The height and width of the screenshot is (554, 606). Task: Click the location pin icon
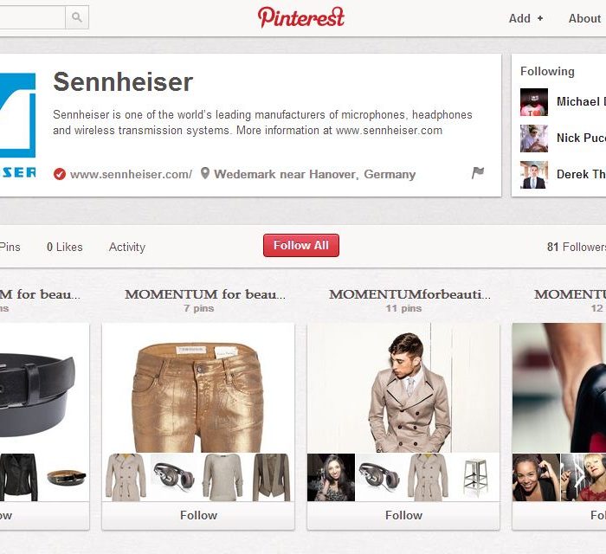[x=205, y=173]
